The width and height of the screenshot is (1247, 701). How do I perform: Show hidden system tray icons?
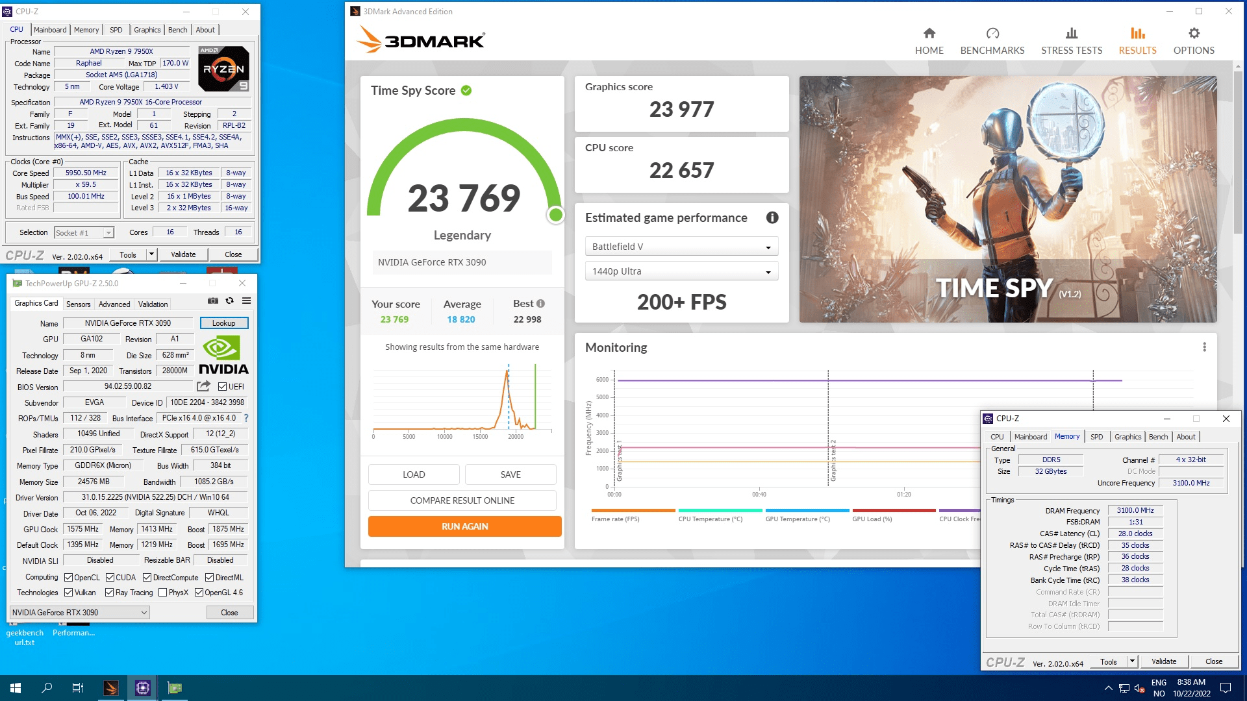coord(1108,688)
